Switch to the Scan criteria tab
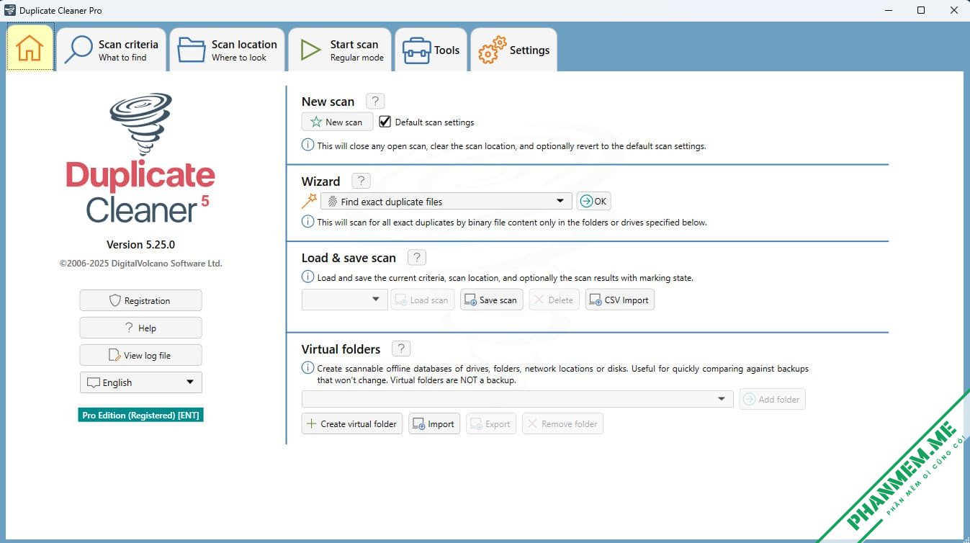970x543 pixels. coord(112,50)
